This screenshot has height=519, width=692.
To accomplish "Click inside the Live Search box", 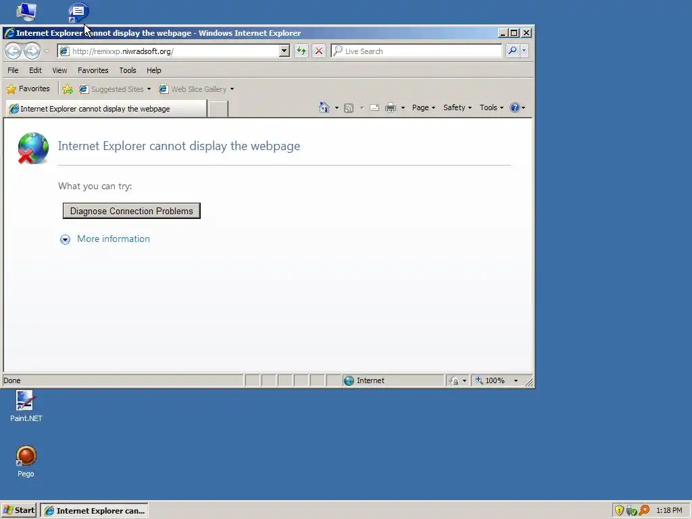I will pyautogui.click(x=416, y=51).
